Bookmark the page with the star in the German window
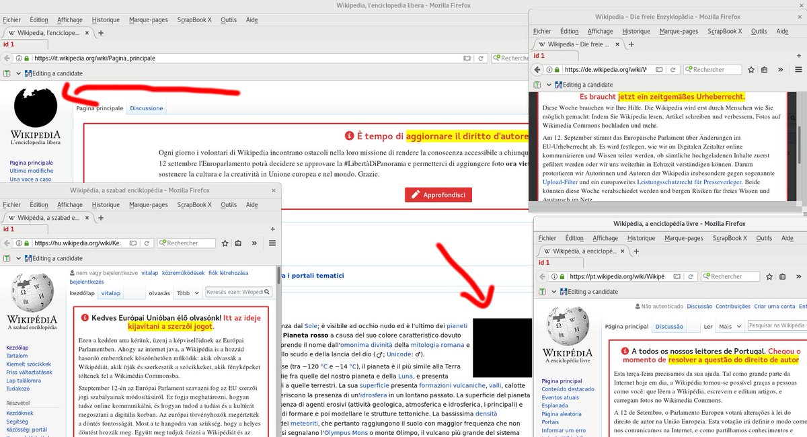The width and height of the screenshot is (807, 437). tap(751, 70)
